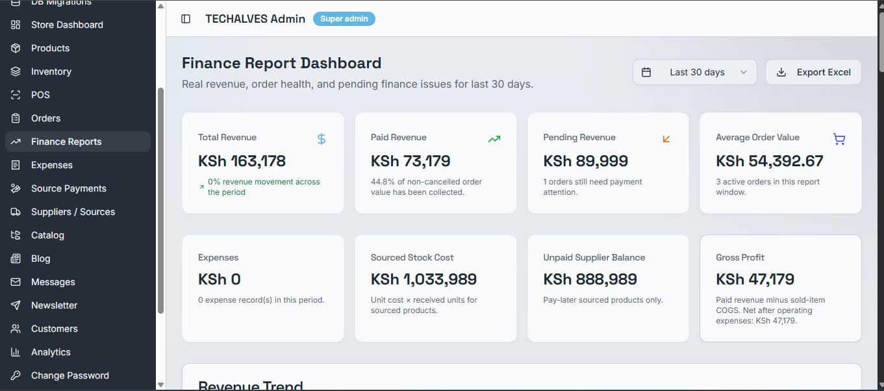The width and height of the screenshot is (884, 391).
Task: Click the Finance Reports trend icon
Action: (16, 142)
